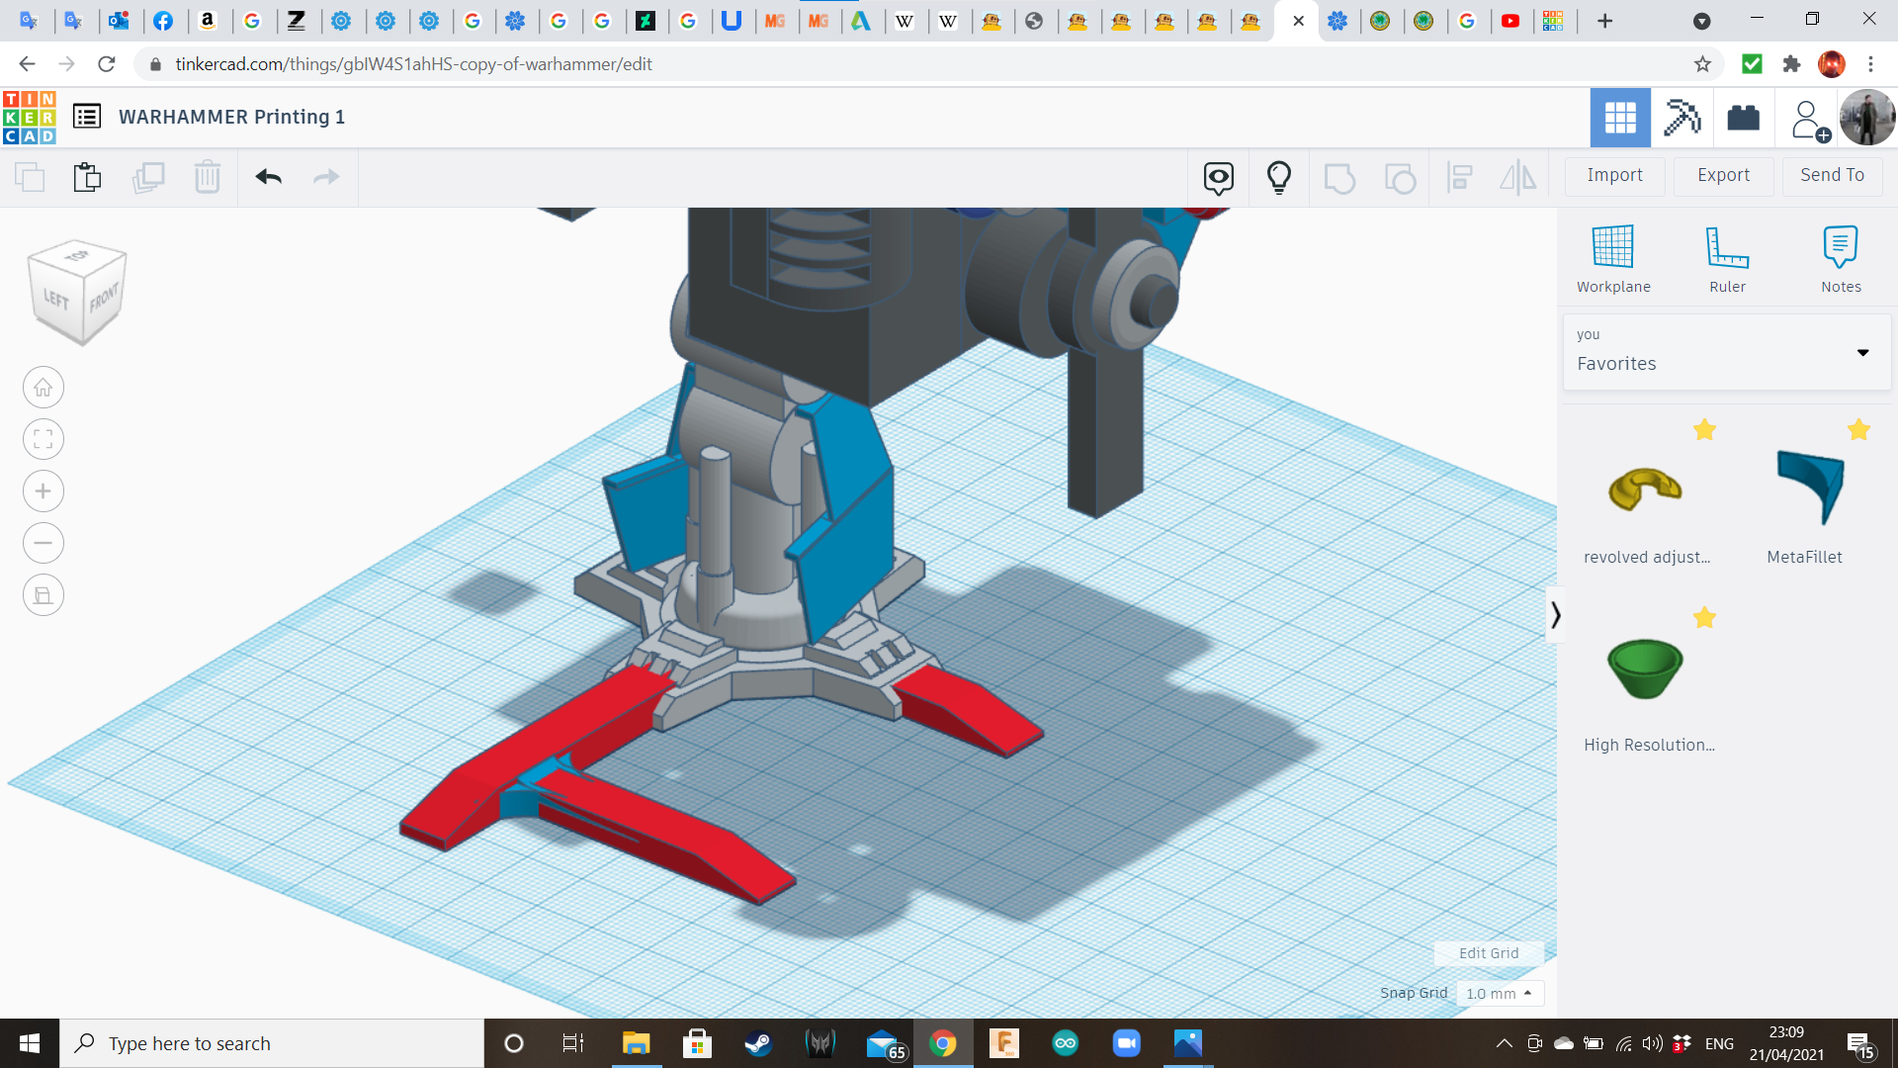1898x1068 pixels.
Task: Click the Undo arrow
Action: tap(268, 177)
